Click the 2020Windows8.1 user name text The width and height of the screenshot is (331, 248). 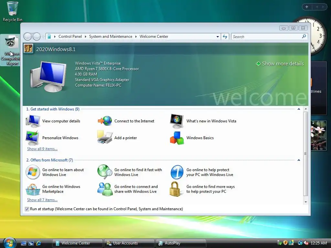[56, 49]
